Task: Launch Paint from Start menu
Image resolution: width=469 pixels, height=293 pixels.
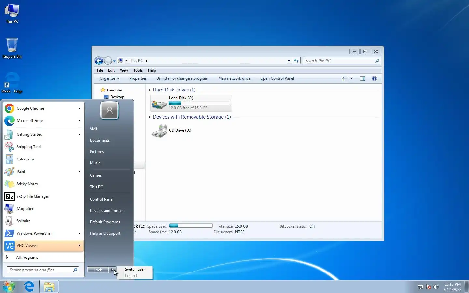Action: (x=44, y=172)
